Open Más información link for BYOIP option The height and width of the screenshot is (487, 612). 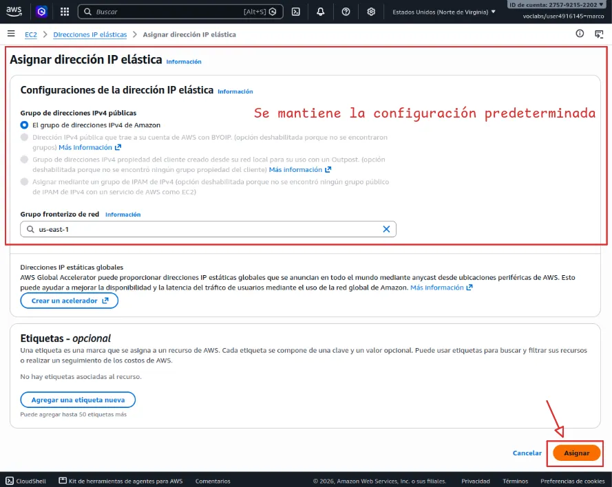(x=89, y=147)
